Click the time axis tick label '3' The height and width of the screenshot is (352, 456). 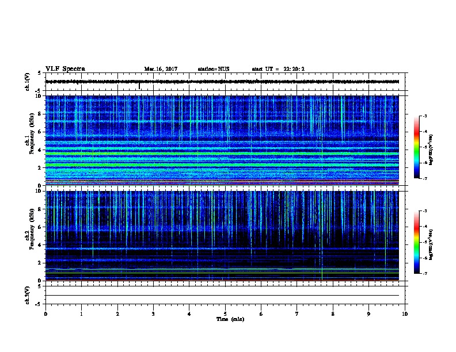point(153,314)
